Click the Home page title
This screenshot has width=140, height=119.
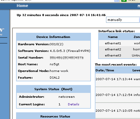[22, 6]
